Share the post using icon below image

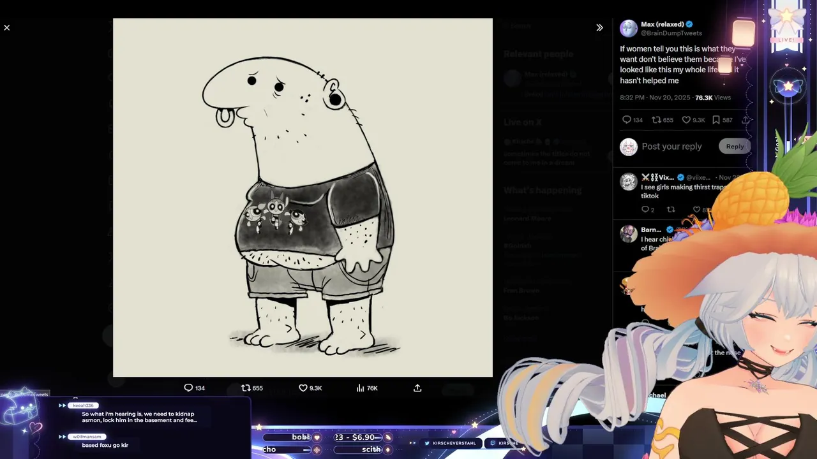tap(417, 388)
